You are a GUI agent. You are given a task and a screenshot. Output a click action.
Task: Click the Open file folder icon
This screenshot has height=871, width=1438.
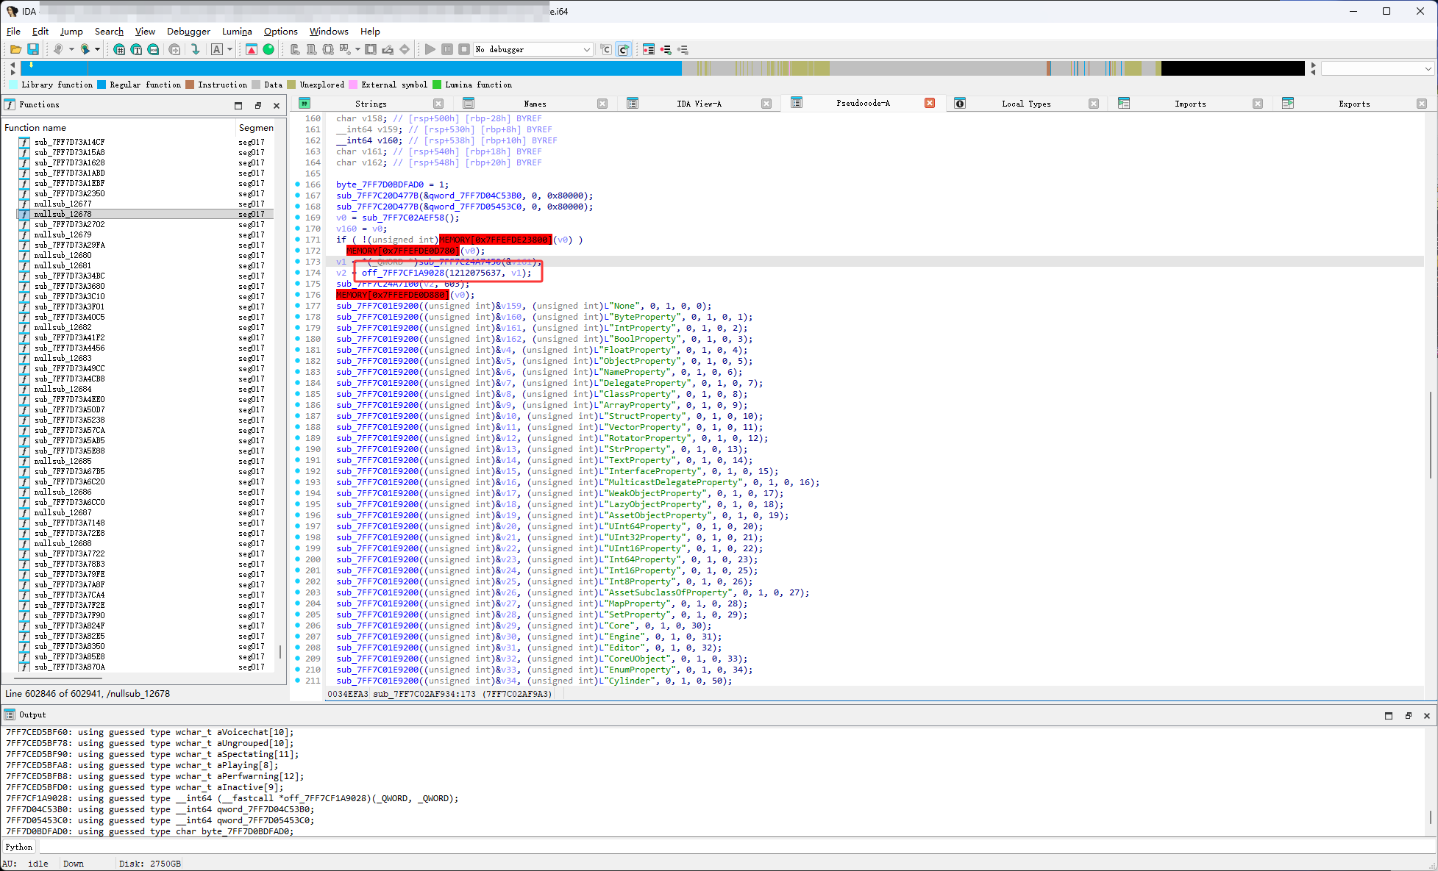click(15, 49)
